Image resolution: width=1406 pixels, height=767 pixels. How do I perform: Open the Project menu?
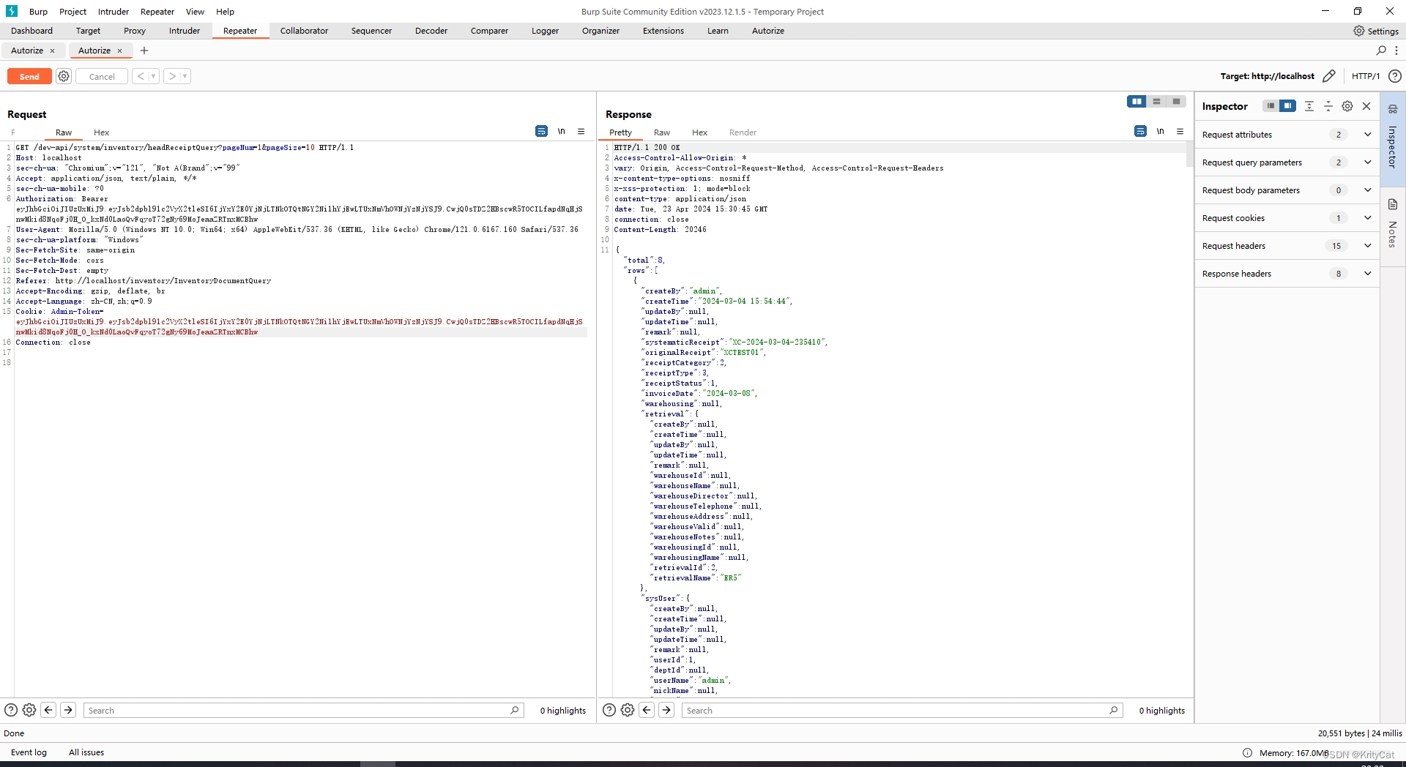point(72,12)
